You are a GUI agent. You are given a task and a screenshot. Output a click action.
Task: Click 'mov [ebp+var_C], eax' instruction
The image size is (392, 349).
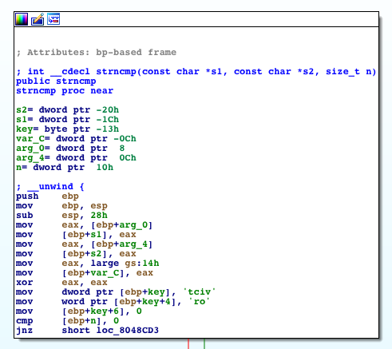click(85, 272)
